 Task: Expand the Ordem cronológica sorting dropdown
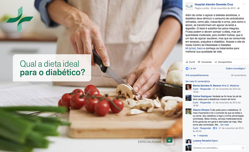point(236,69)
